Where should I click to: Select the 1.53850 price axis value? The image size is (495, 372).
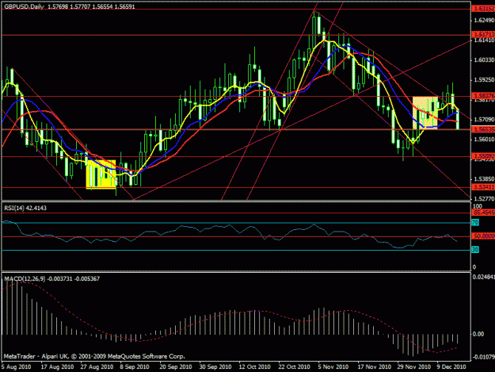(484, 179)
